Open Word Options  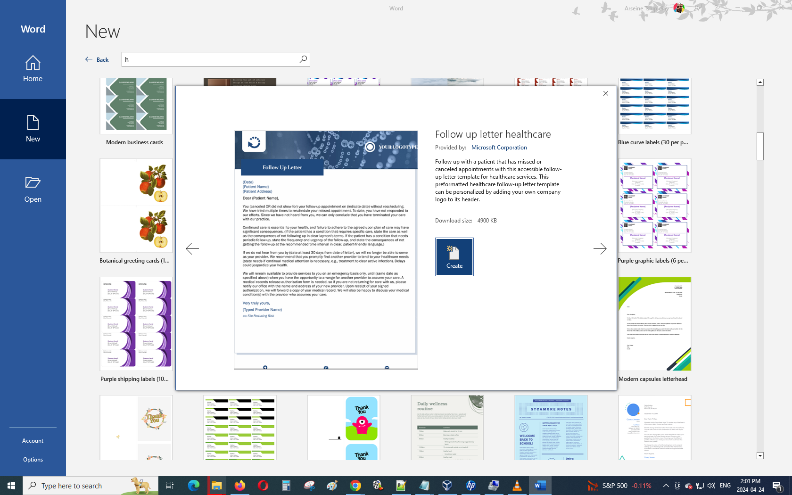33,460
